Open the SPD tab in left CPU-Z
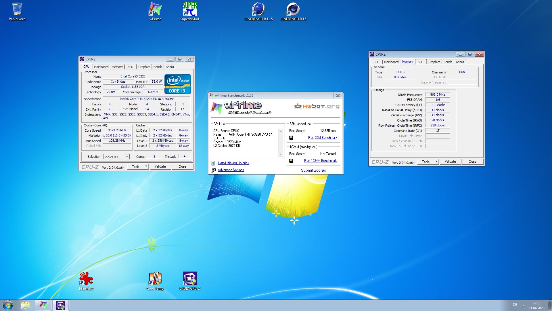This screenshot has width=552, height=311. pyautogui.click(x=131, y=67)
